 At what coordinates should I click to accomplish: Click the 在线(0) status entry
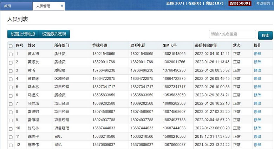pos(195,3)
